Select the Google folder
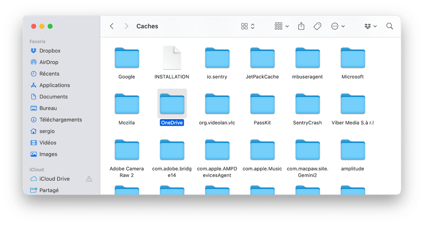 coord(127,58)
